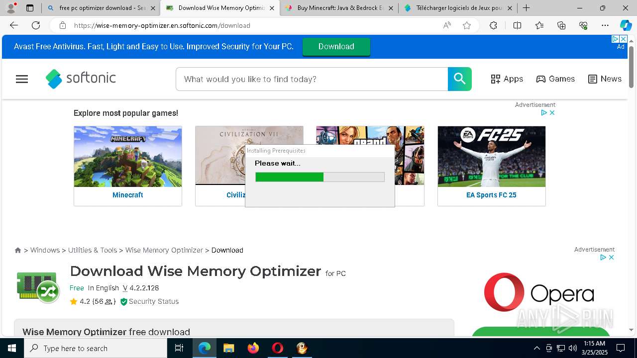Switch to Télécharger logiciels de Jeux tab
This screenshot has width=637, height=358.
pyautogui.click(x=458, y=8)
